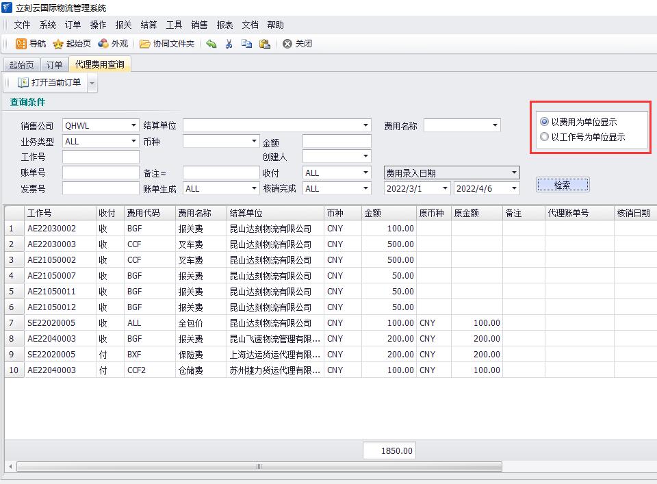Click the 打开当前订单 document icon
Screen dimensions: 657x484
click(x=23, y=83)
